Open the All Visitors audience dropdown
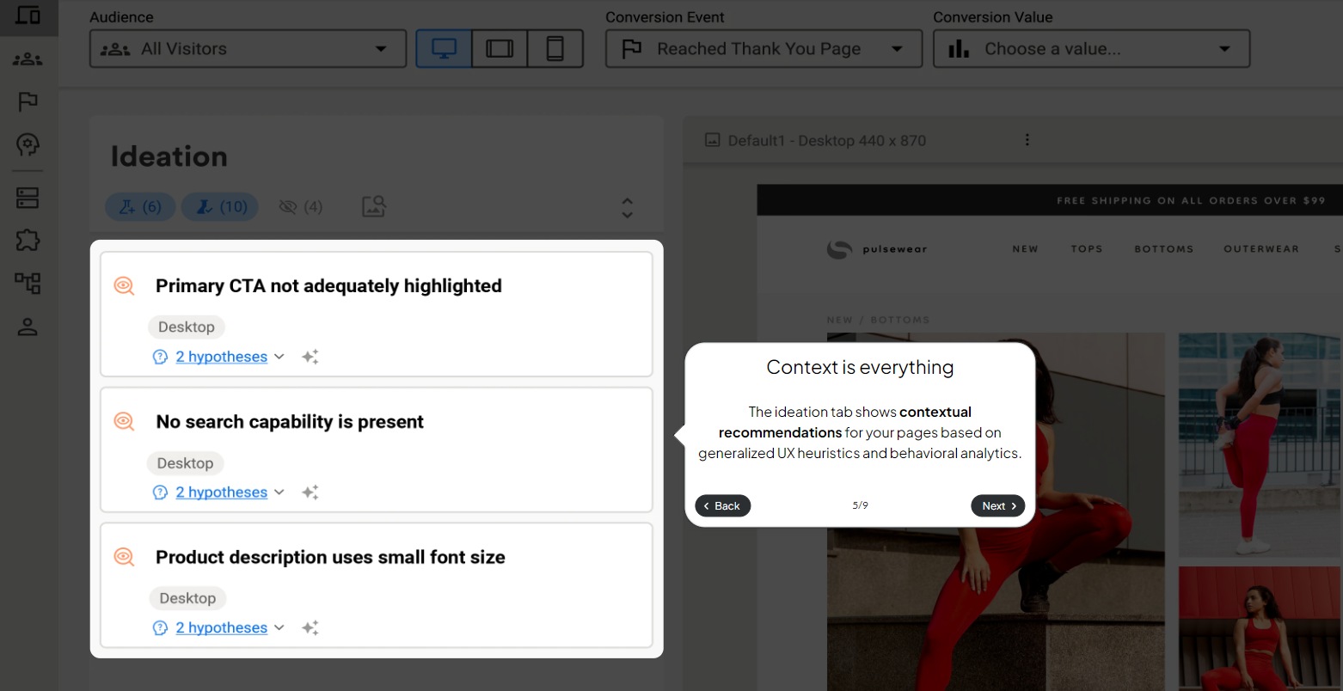Screen dimensions: 1343x691 coord(248,49)
